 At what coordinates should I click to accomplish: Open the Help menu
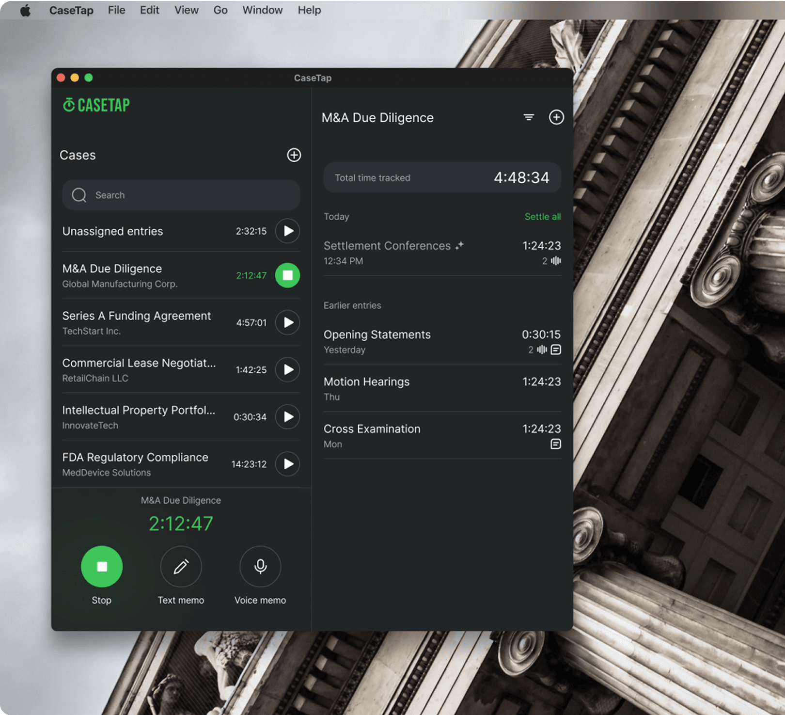[309, 10]
